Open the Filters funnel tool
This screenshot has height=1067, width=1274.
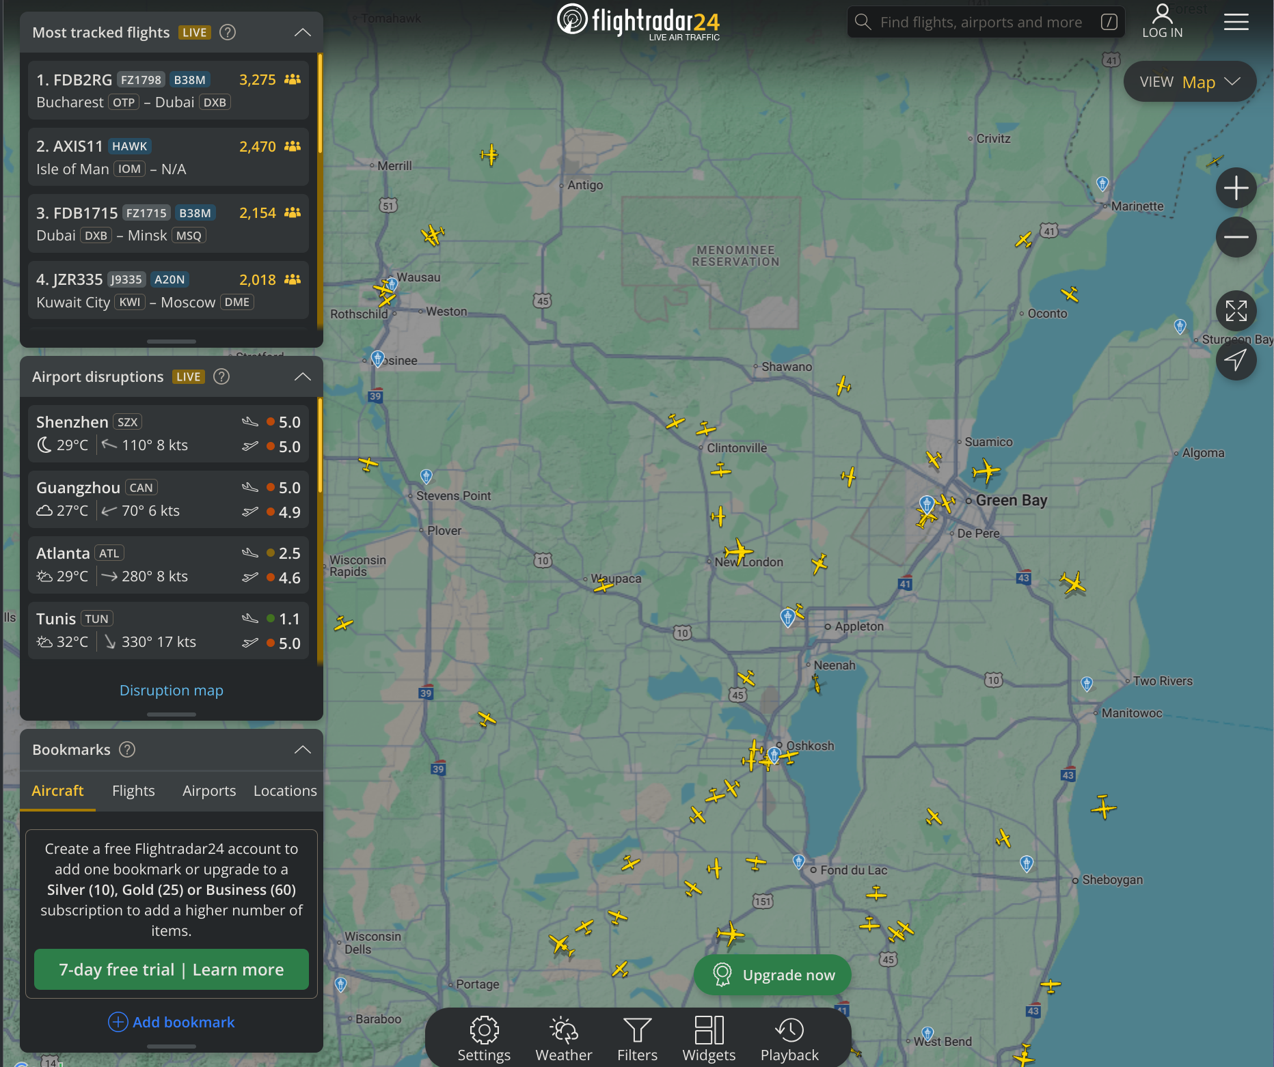(637, 1039)
